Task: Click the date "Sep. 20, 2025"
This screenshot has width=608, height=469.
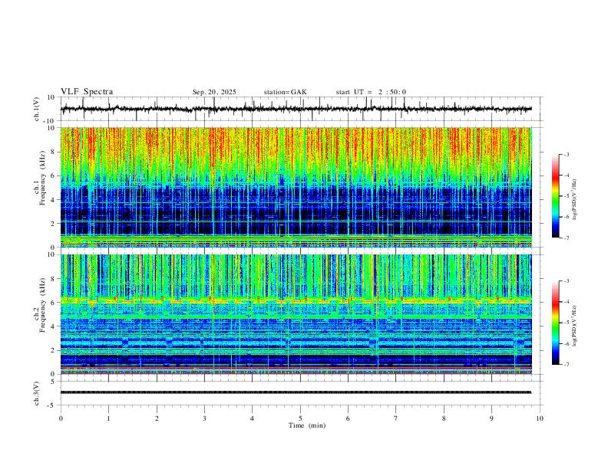Action: pos(214,92)
